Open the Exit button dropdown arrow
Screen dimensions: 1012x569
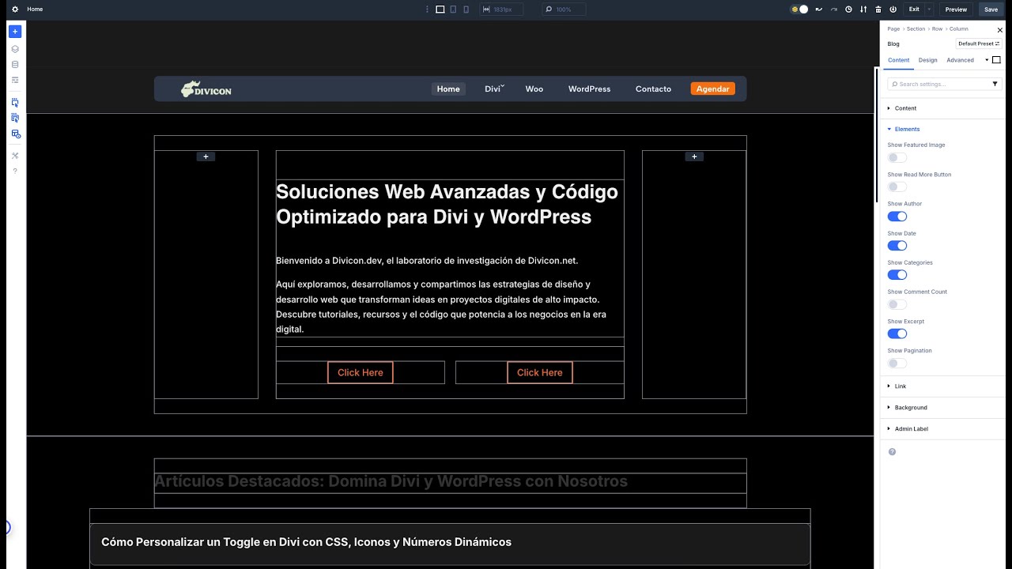click(929, 9)
